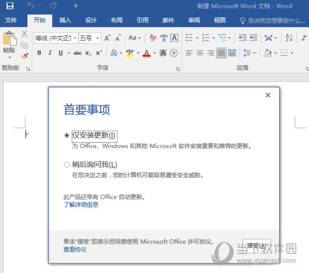Click the Asian Layout icon

[268, 37]
